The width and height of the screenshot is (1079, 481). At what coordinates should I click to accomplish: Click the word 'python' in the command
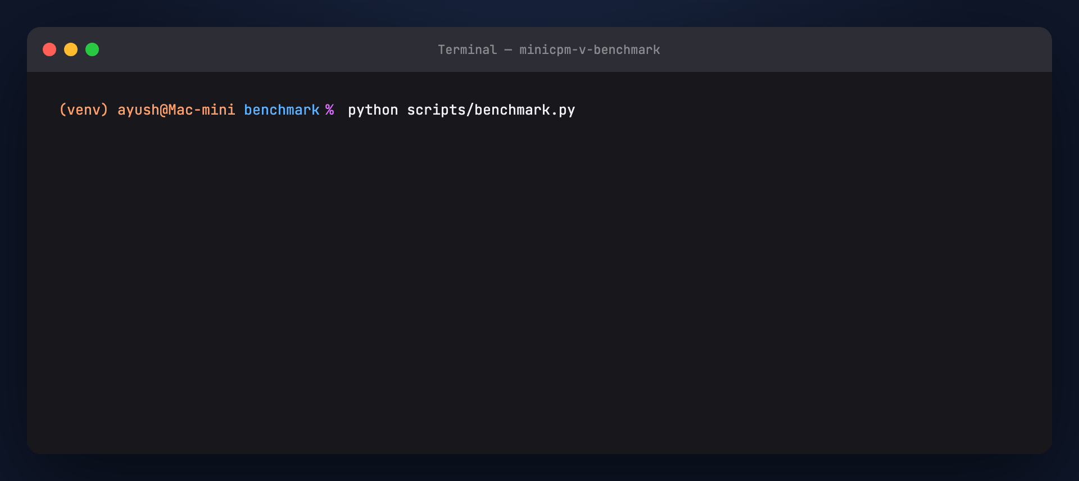[x=373, y=110]
